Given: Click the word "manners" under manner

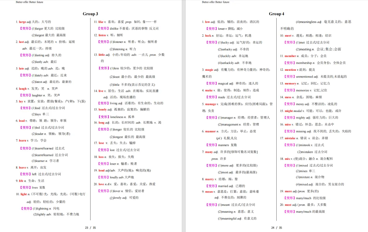Looking at the screenshot, I should (224, 145).
